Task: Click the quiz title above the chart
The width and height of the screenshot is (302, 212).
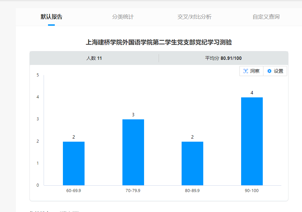Action: 159,42
